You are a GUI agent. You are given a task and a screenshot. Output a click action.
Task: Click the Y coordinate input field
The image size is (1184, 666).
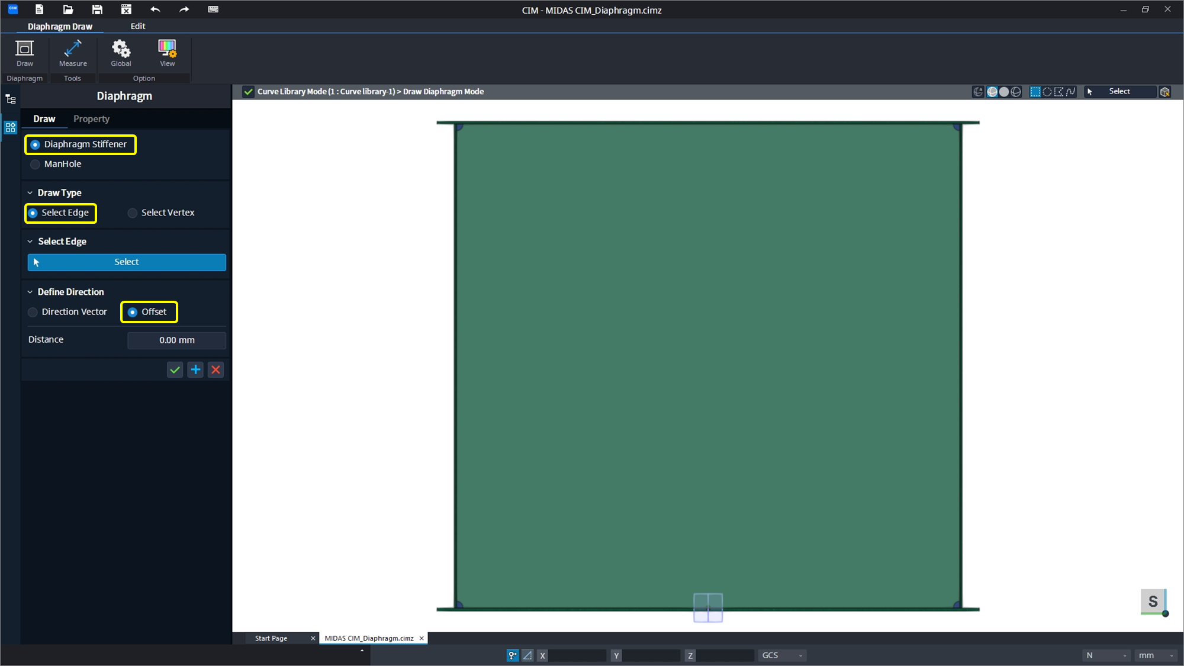pos(651,655)
